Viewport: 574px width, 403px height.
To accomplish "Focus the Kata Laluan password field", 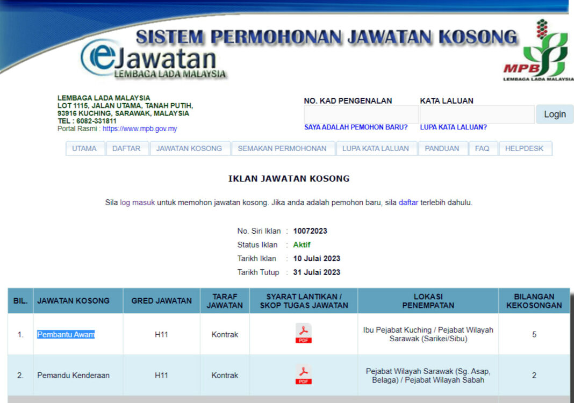I will 477,114.
